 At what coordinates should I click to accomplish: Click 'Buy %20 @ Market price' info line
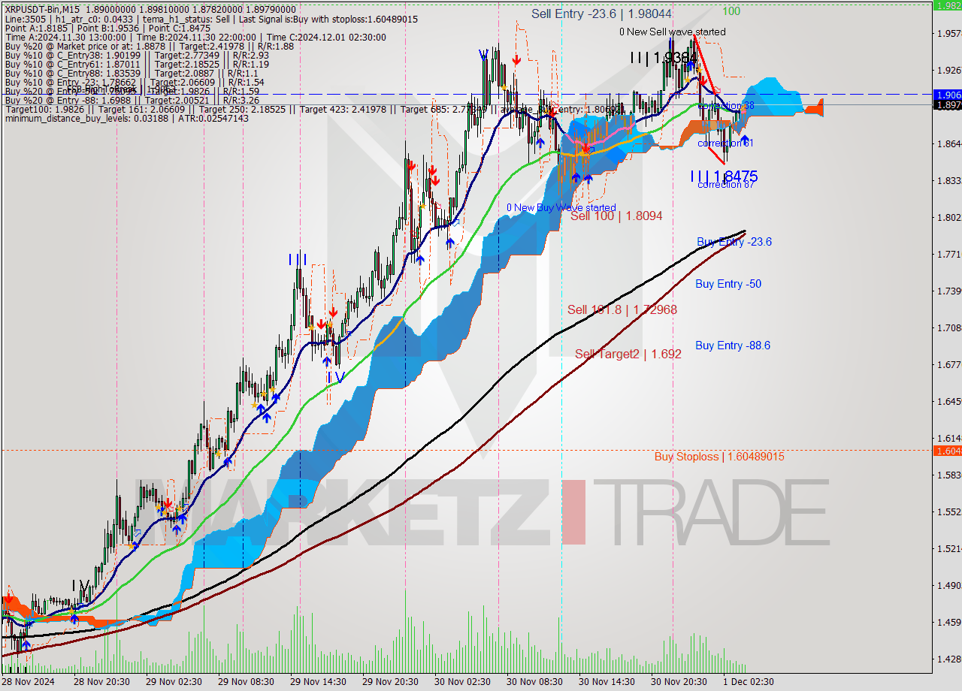click(150, 46)
